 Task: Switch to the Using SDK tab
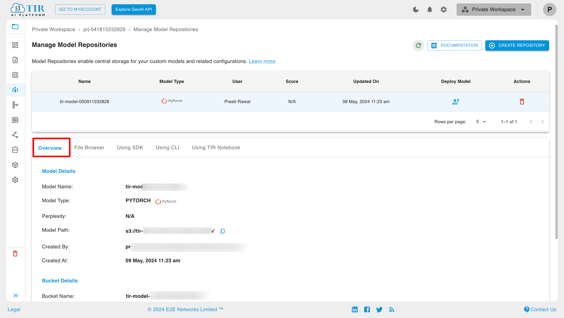130,147
